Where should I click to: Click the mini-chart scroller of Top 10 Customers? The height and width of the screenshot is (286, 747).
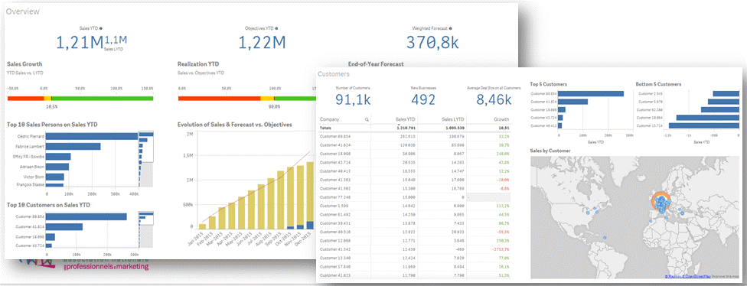coord(145,229)
